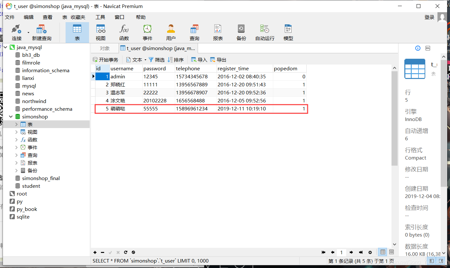
Task: Toggle the left pane visibility icon in status bar
Action: (432, 261)
